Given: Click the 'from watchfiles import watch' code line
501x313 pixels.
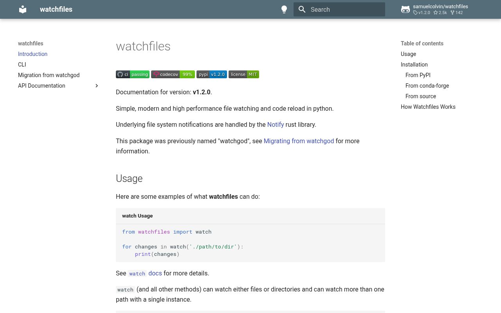Looking at the screenshot, I should (x=167, y=232).
